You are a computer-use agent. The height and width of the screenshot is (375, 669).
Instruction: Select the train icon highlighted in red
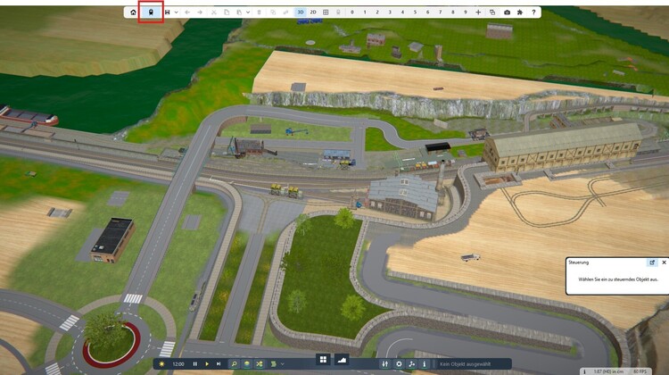click(150, 12)
